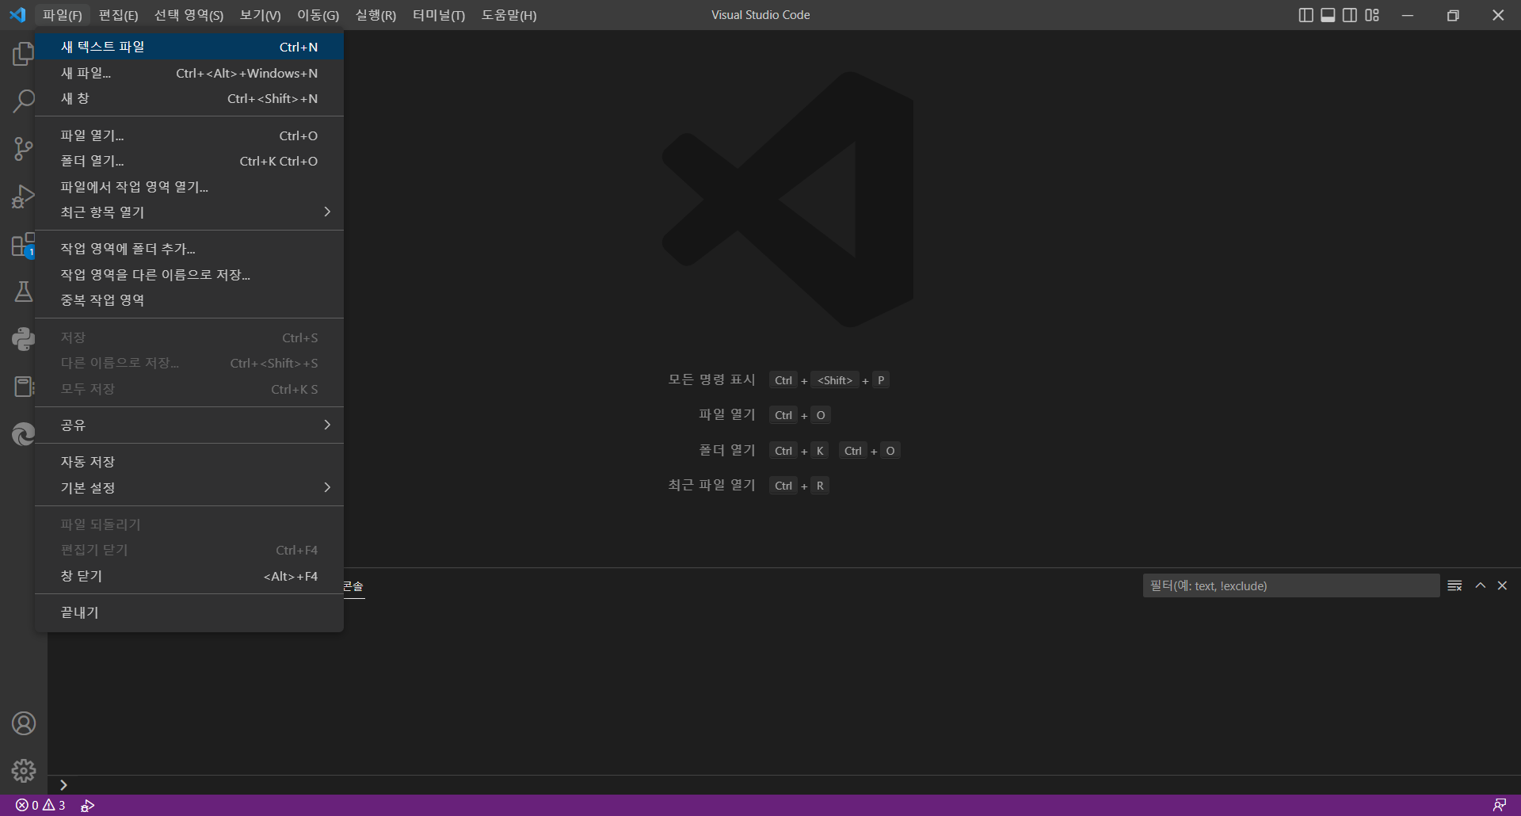
Task: Choose 중복 작업 영역 menu item
Action: pyautogui.click(x=189, y=300)
